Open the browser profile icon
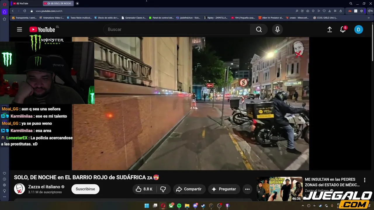 point(341,11)
